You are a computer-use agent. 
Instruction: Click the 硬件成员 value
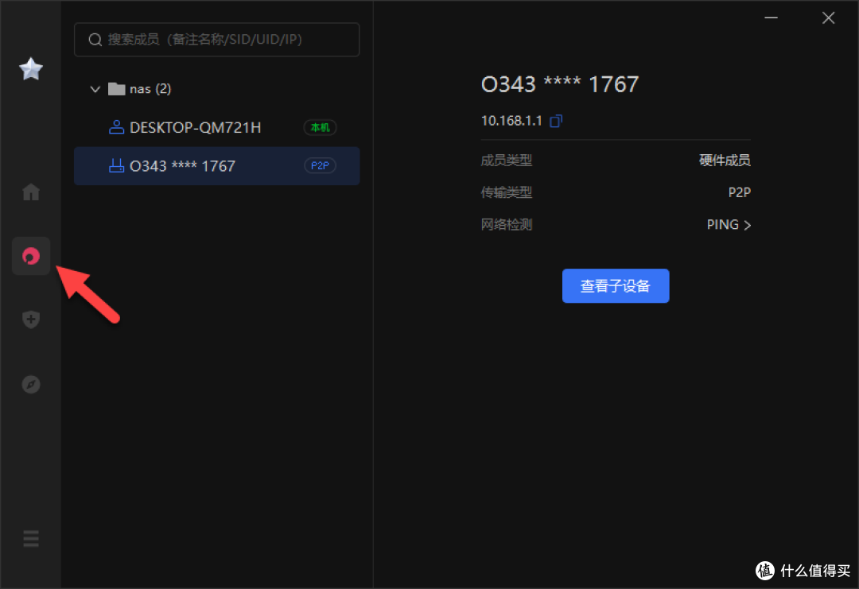pos(725,161)
